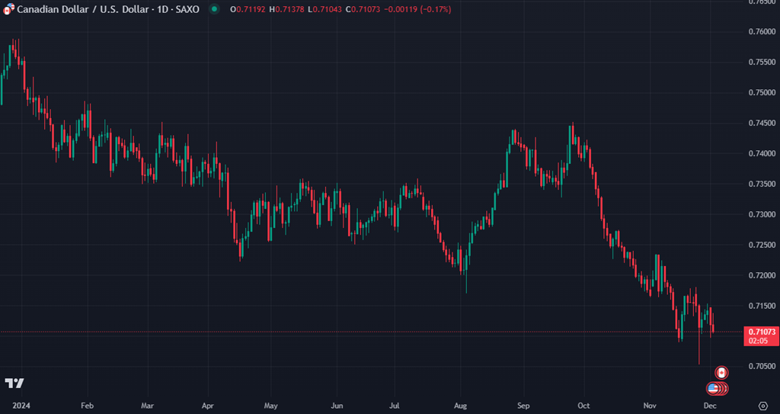Click the 0.70500 price scale label

coord(762,367)
